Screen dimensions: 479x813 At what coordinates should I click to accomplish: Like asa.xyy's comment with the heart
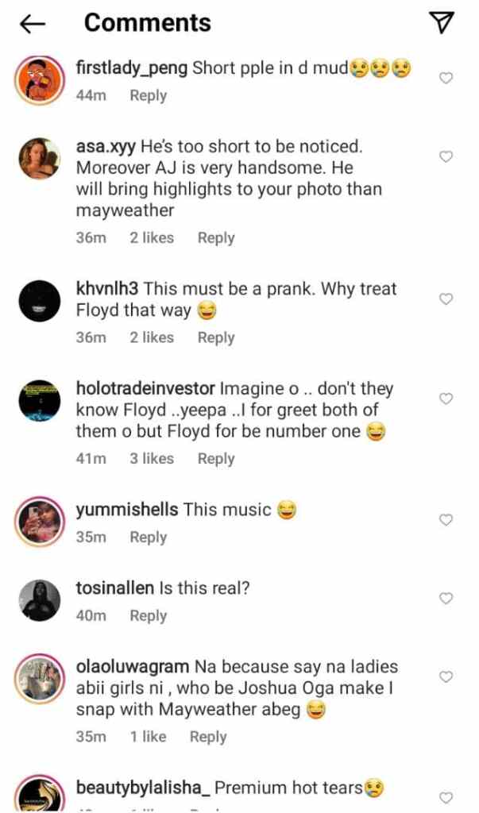click(446, 156)
